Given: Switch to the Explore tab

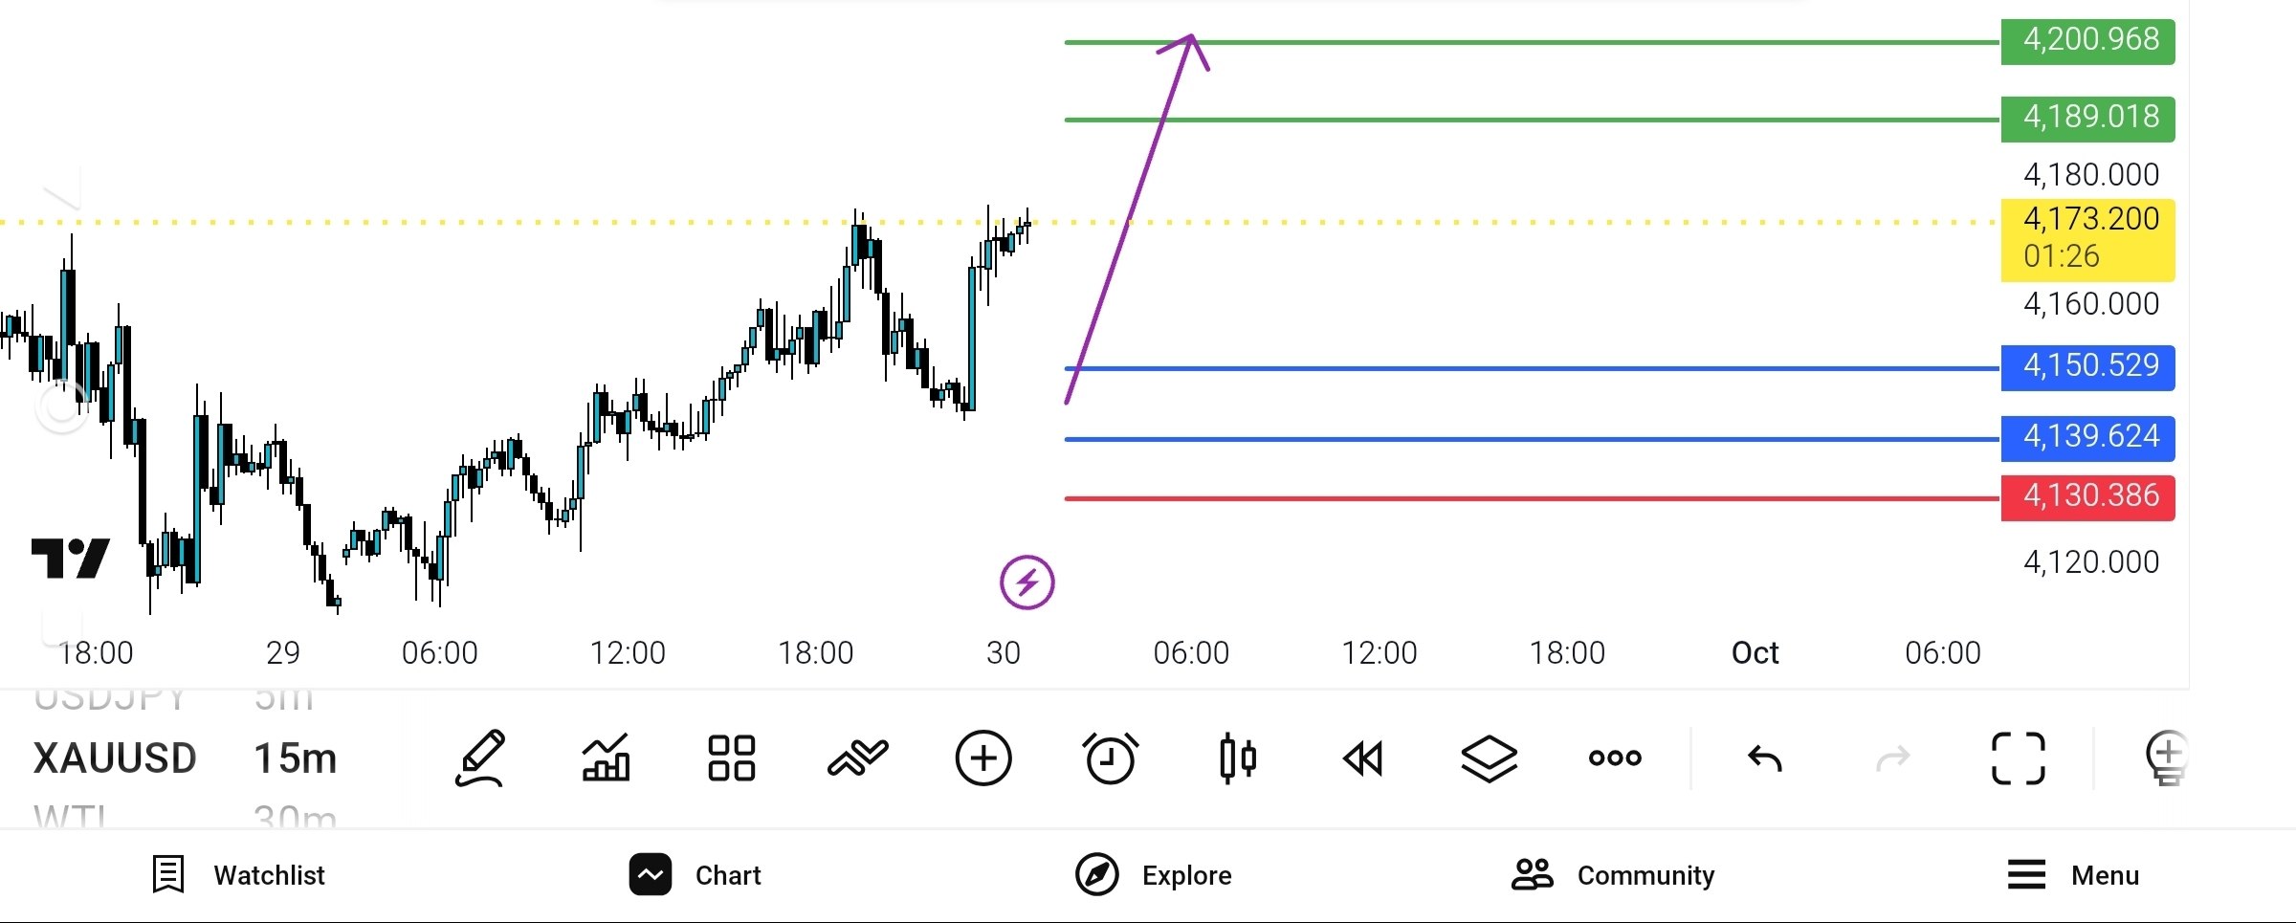Looking at the screenshot, I should point(1154,875).
